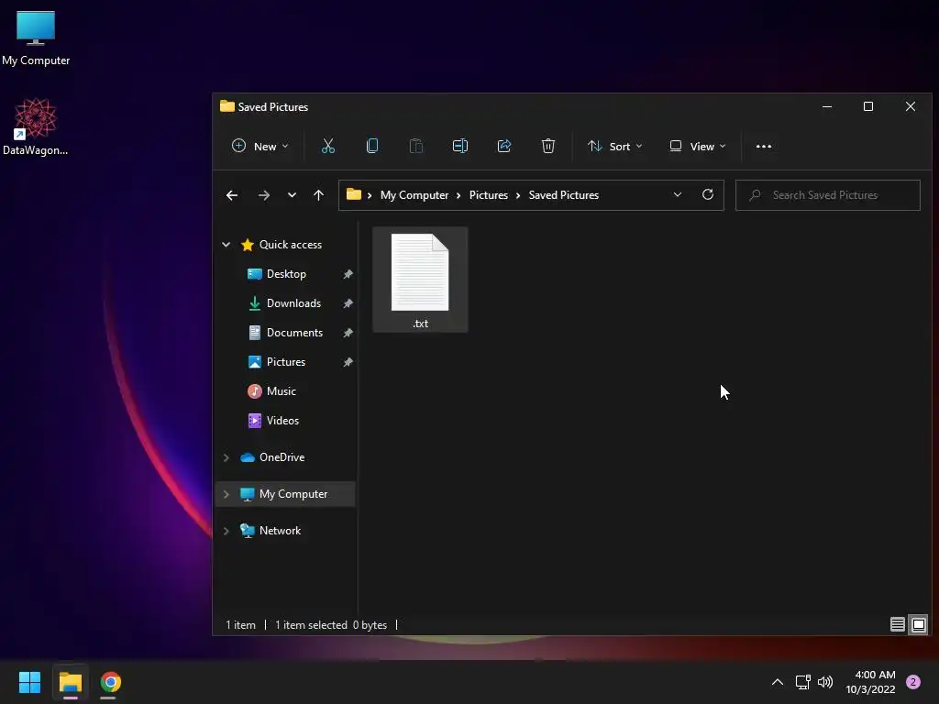This screenshot has width=939, height=704.
Task: Unpin Documents from Quick access
Action: (x=348, y=333)
